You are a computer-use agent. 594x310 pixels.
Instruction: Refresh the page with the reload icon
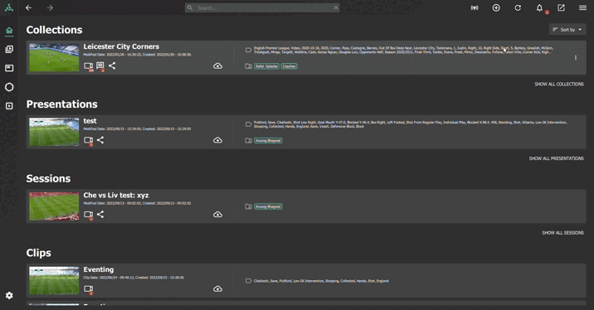click(x=518, y=7)
